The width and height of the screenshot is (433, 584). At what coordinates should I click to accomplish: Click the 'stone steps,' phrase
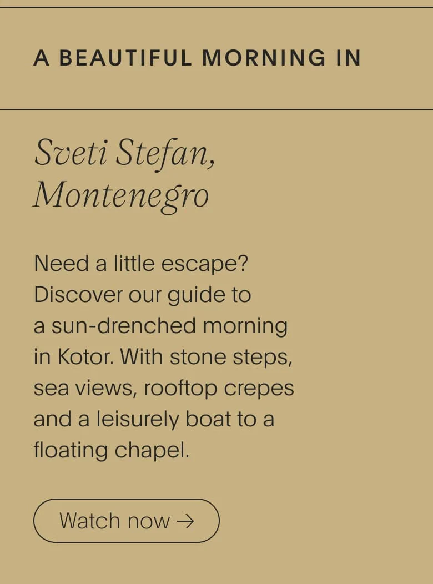[x=231, y=356]
